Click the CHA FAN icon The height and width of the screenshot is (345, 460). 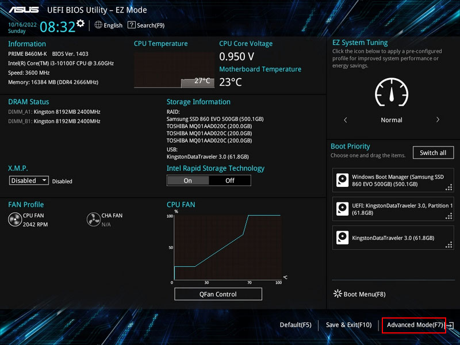[x=94, y=220]
